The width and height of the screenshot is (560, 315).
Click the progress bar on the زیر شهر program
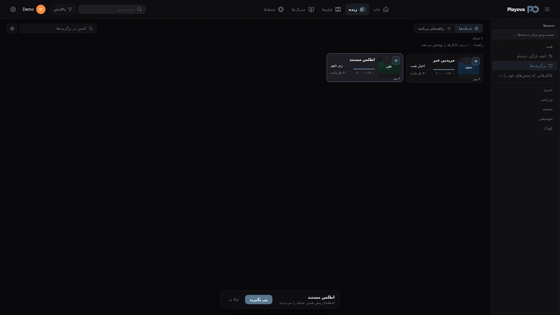353,69
